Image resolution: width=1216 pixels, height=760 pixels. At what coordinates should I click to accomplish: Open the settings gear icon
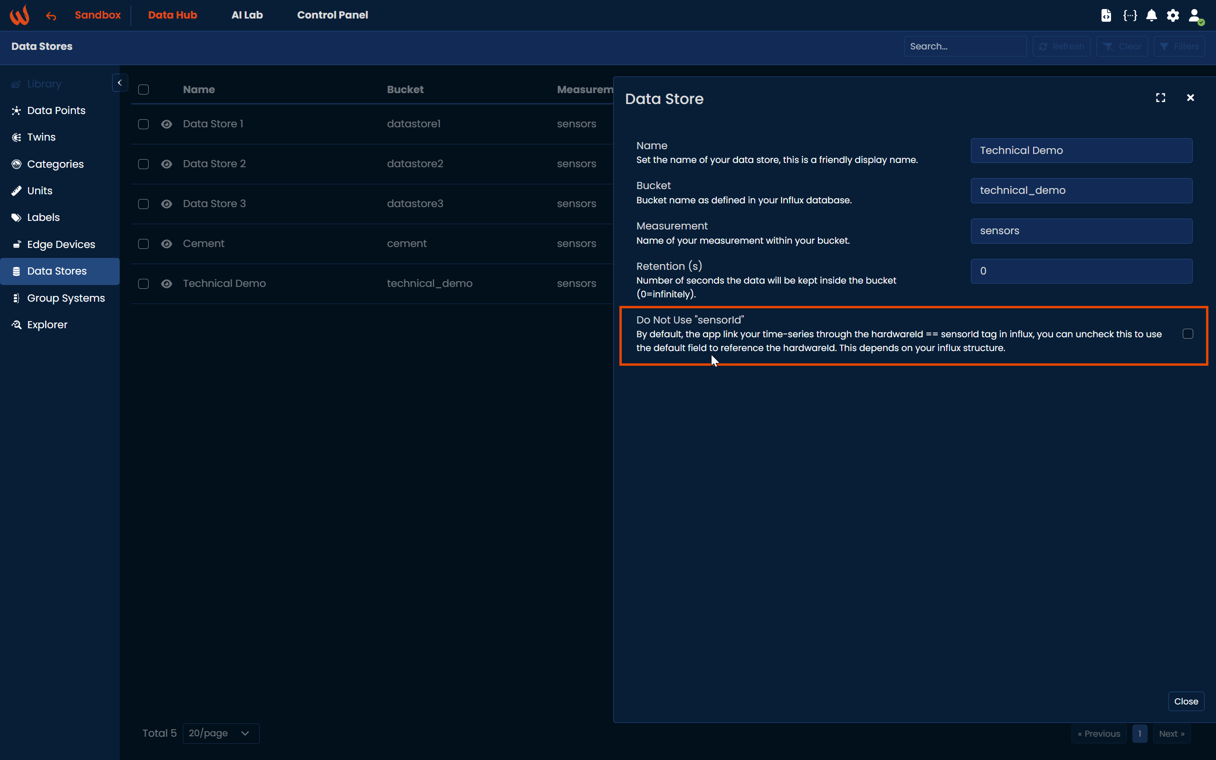pyautogui.click(x=1173, y=16)
